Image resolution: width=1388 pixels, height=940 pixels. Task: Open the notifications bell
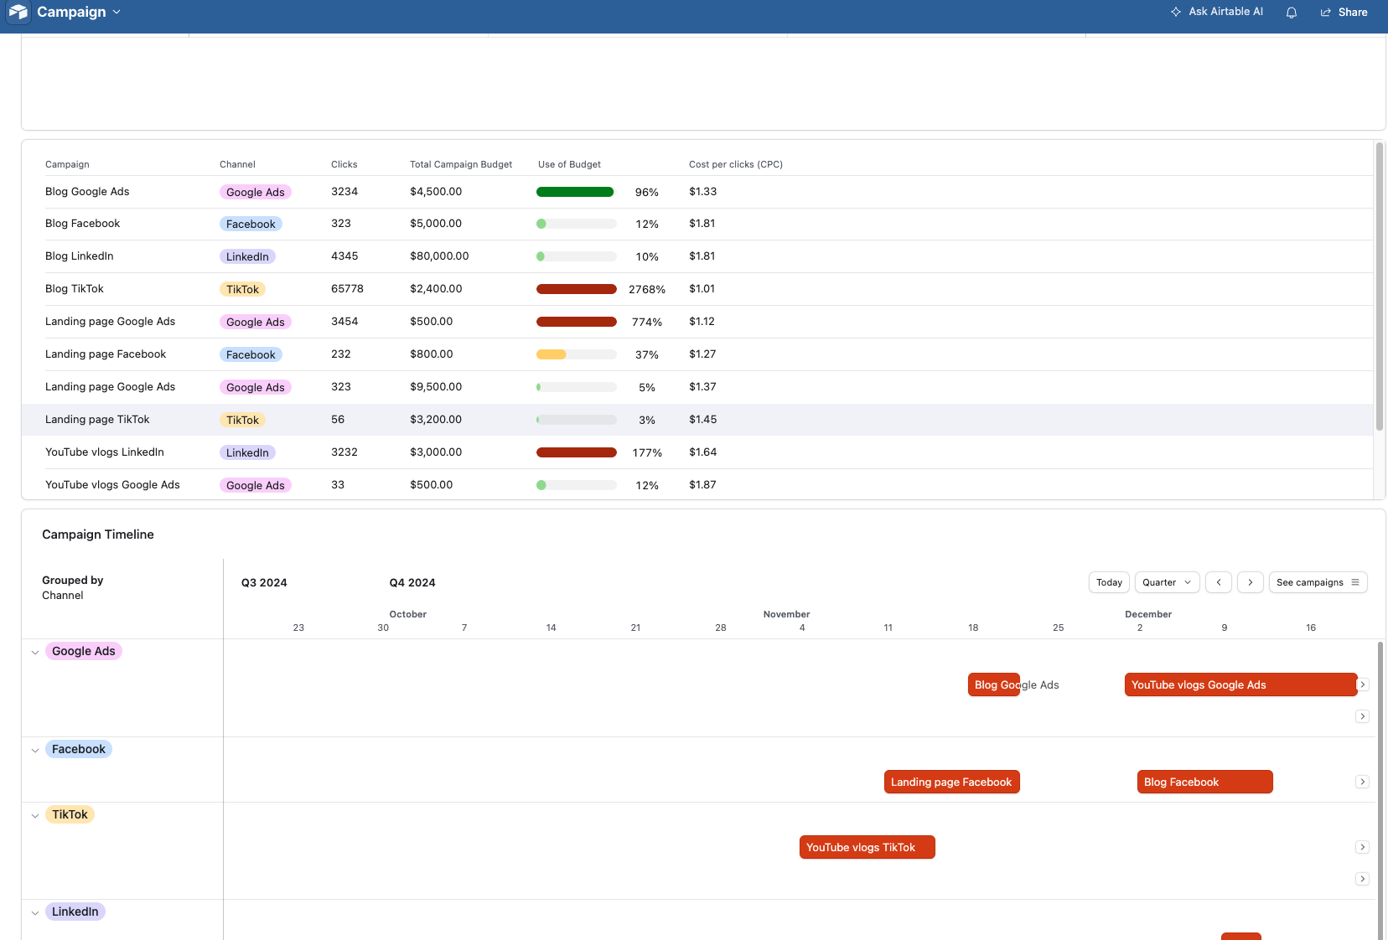[x=1291, y=13]
